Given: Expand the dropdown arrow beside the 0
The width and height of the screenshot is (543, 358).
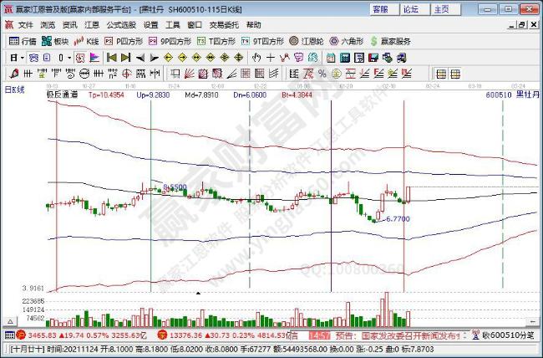Looking at the screenshot, I should [x=69, y=58].
